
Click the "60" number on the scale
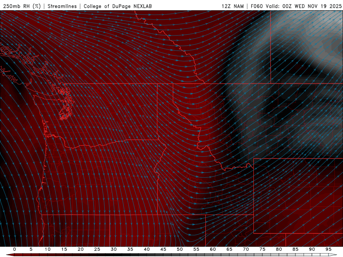[x=213, y=249]
